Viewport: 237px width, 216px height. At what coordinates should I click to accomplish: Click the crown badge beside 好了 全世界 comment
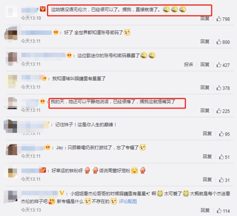(56, 32)
